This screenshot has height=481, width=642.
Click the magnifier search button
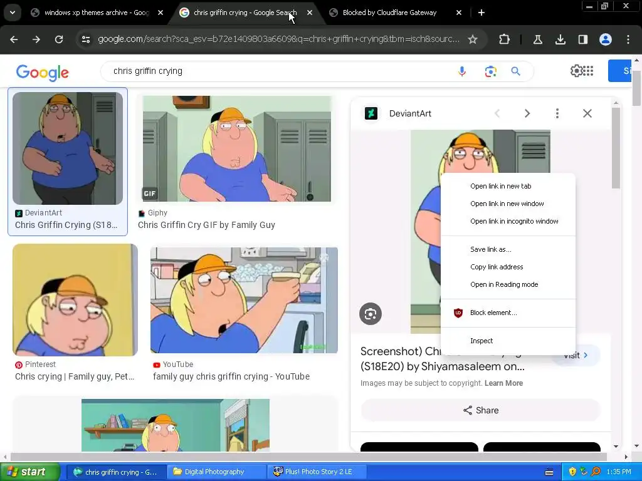(516, 71)
